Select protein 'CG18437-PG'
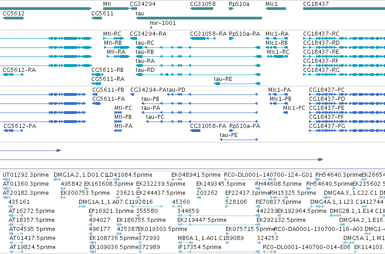The height and width of the screenshot is (254, 385). pos(327,126)
